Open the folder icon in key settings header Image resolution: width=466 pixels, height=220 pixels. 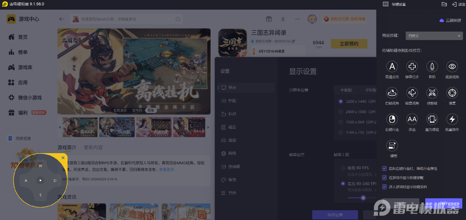click(x=444, y=4)
